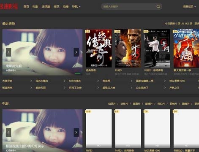The image size is (199, 152).
Task: Open the 叶问3 poster in 最近更新
Action: 128,48
